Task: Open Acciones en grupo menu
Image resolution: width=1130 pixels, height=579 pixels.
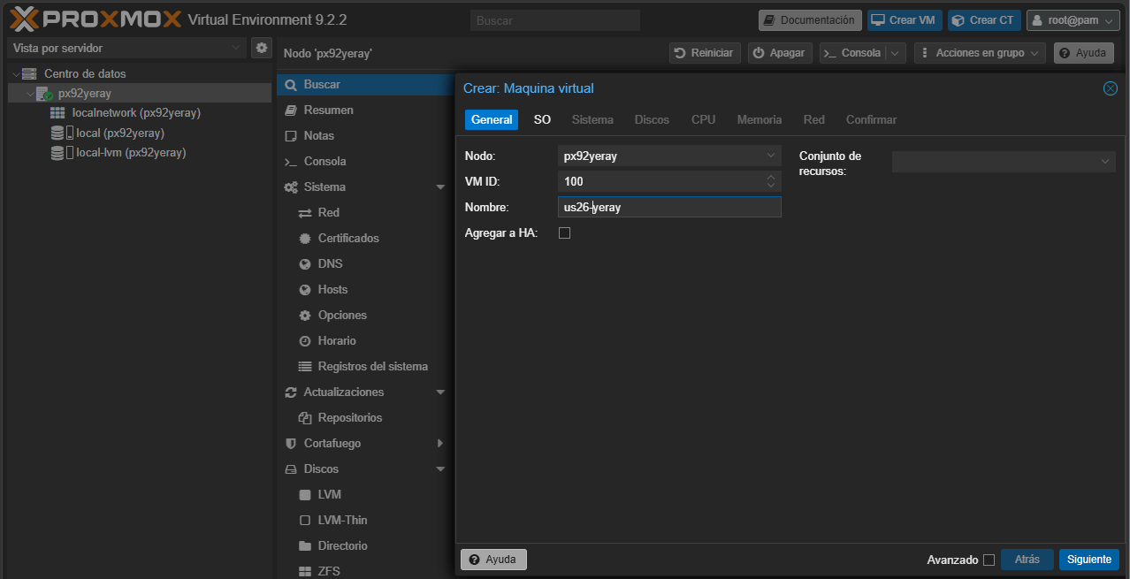Action: (980, 53)
